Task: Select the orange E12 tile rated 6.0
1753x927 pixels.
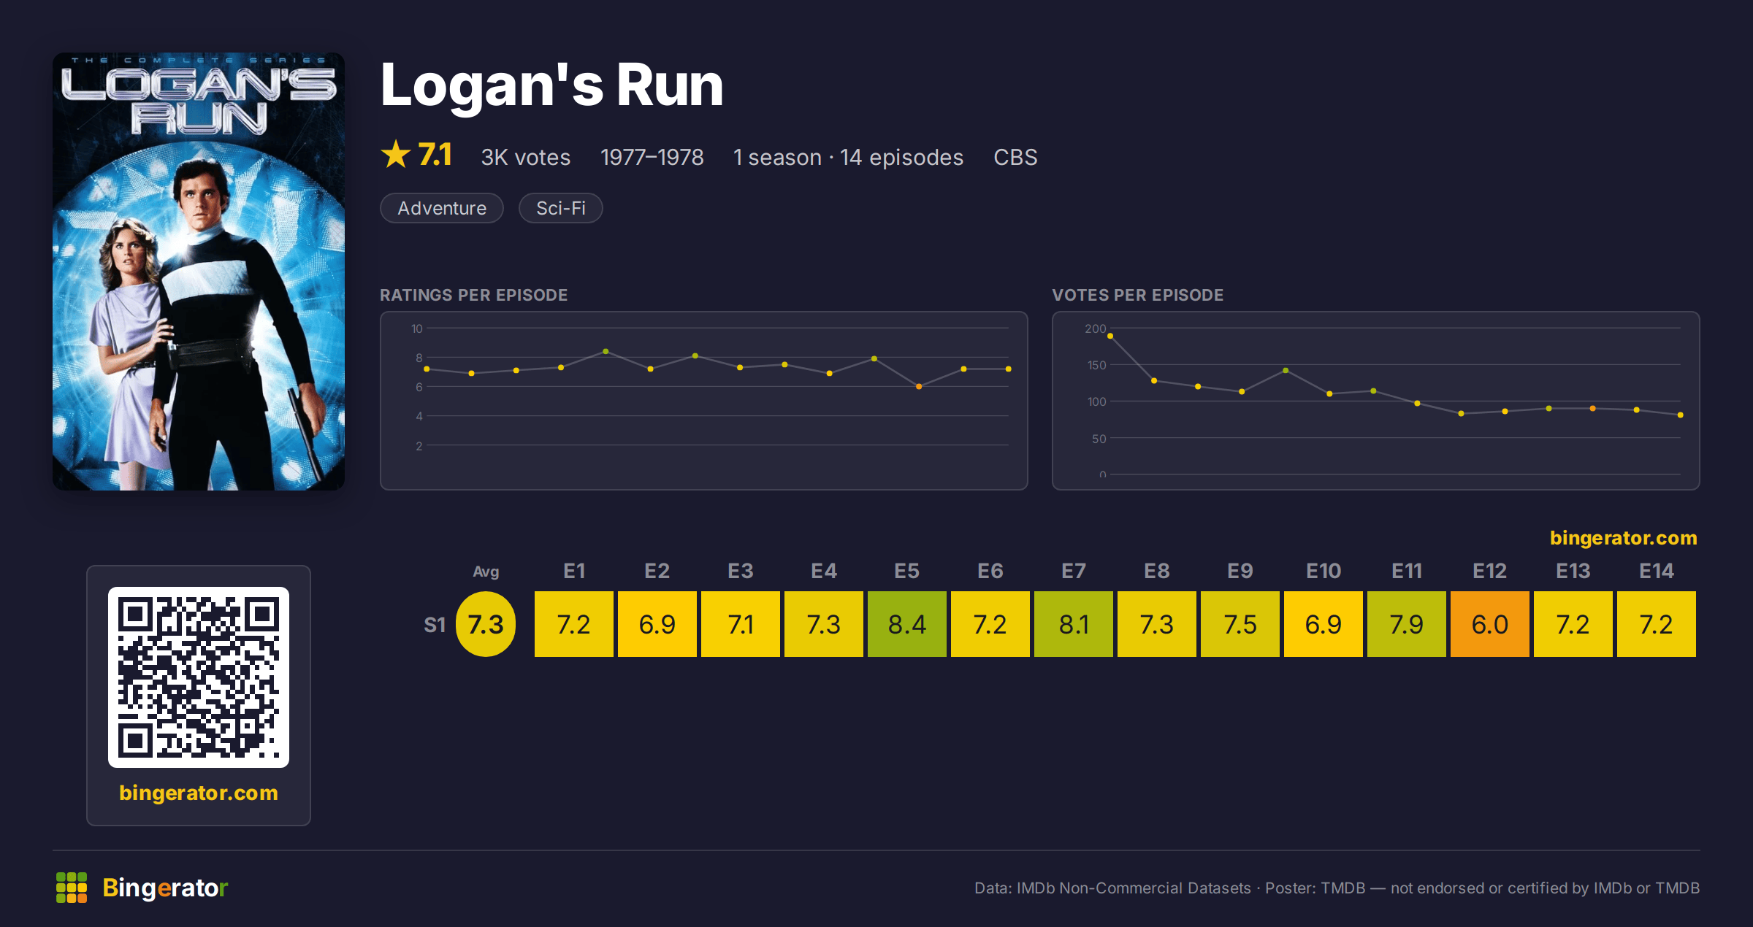Action: (1490, 624)
